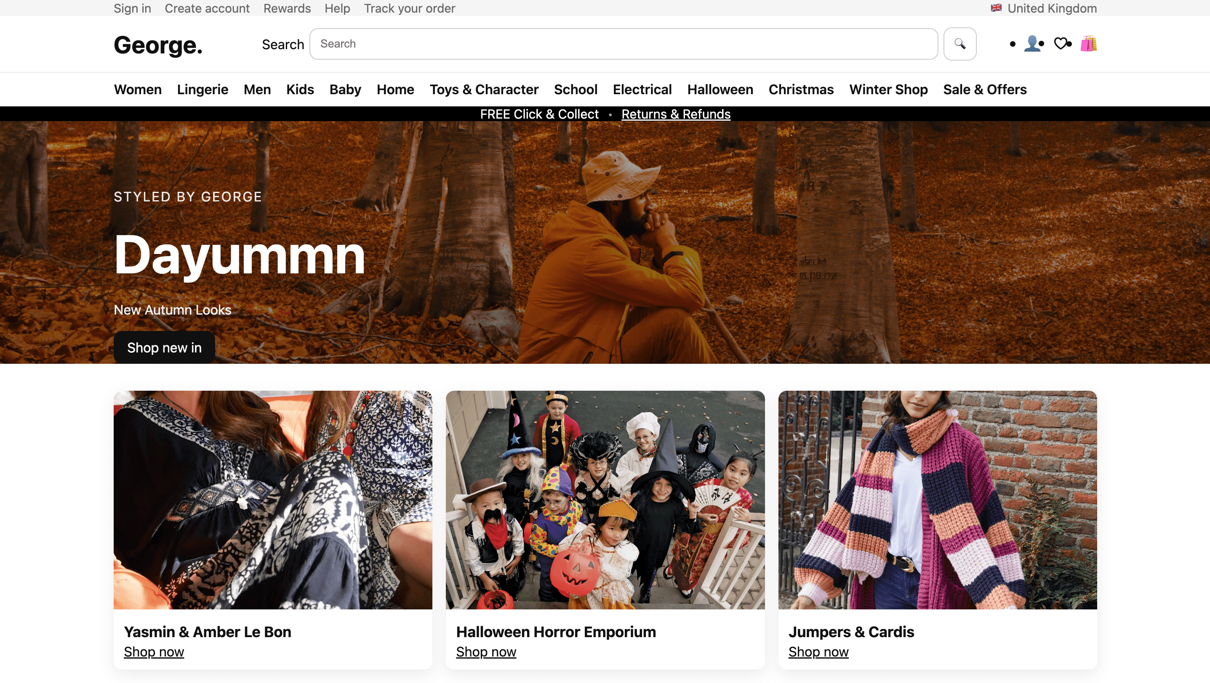Viewport: 1210px width, 683px height.
Task: Open the Halloween navigation item
Action: 720,90
